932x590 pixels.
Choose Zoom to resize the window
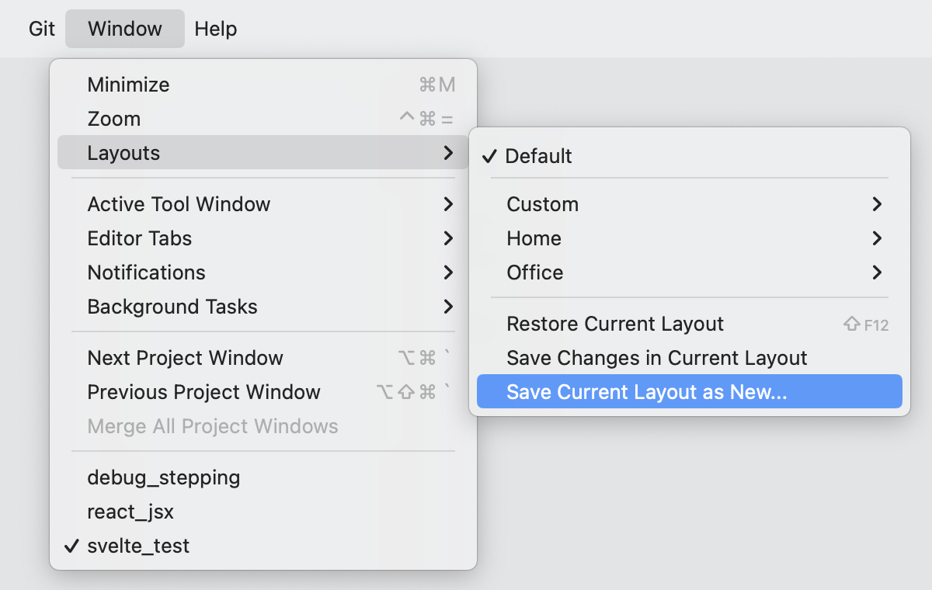click(114, 119)
